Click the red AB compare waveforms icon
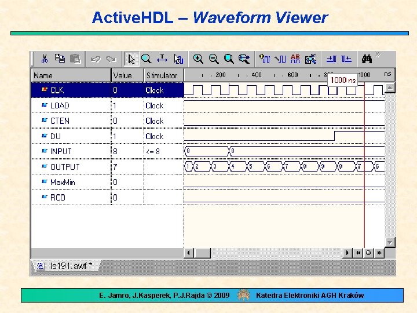 tap(295, 59)
